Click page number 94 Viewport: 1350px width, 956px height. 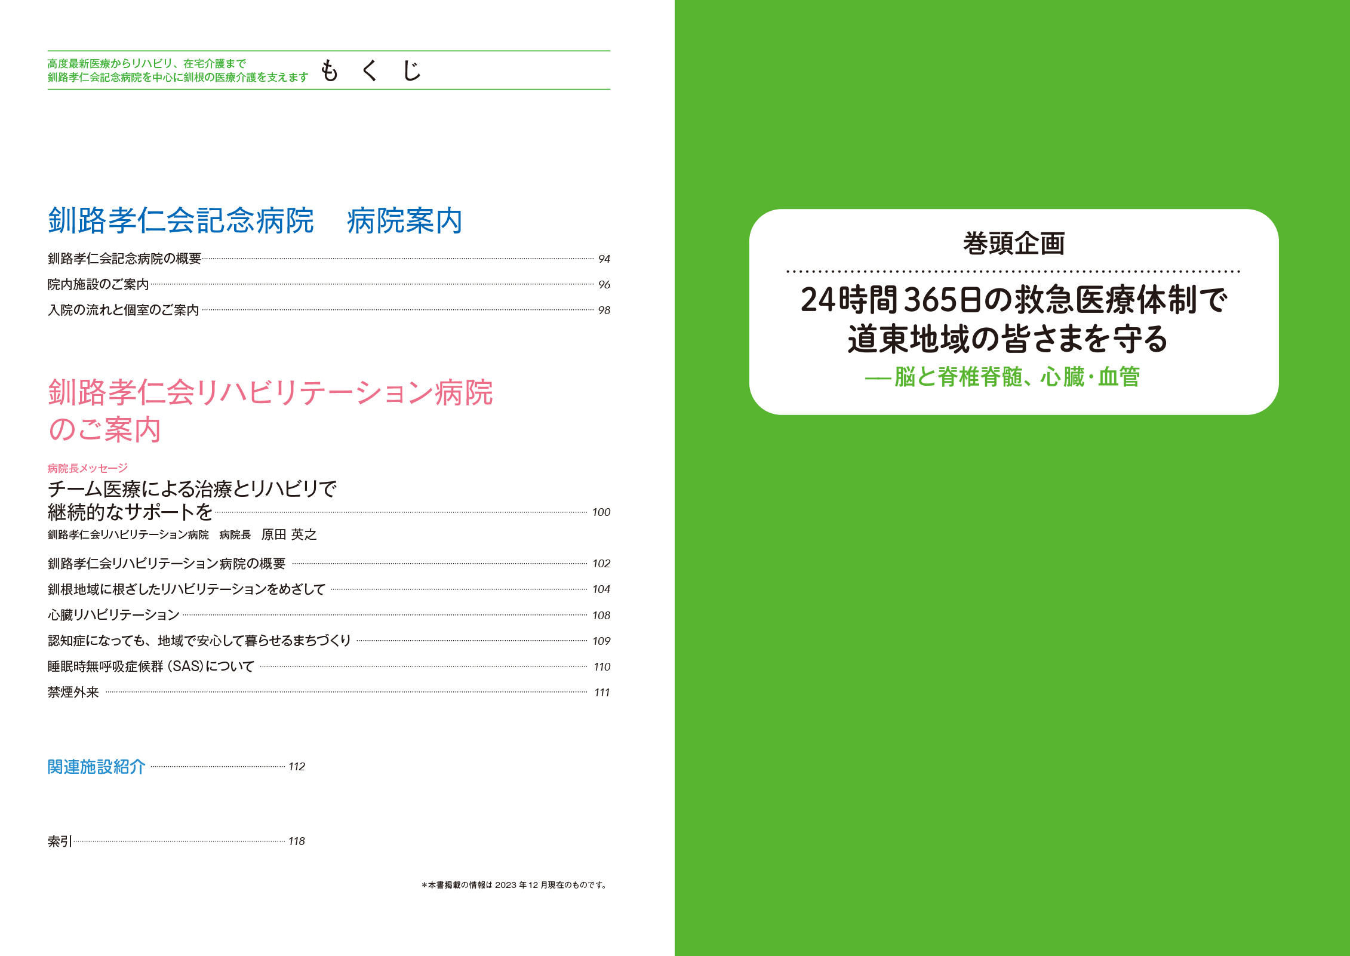click(x=604, y=259)
